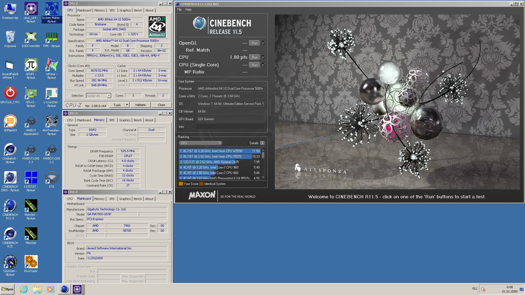This screenshot has height=295, width=525.
Task: Toggle the CPU (Single Core) checkbox
Action: 263,65
